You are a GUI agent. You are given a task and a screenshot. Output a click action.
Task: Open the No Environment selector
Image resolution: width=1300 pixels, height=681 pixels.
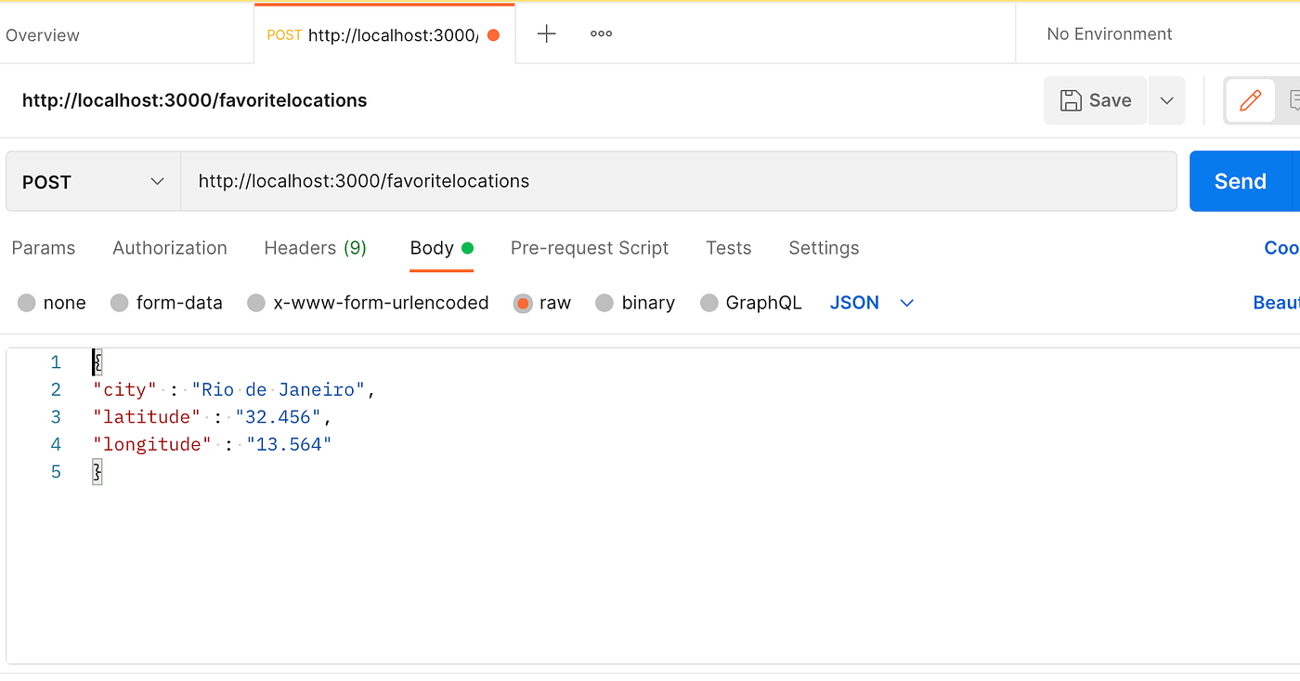point(1109,34)
